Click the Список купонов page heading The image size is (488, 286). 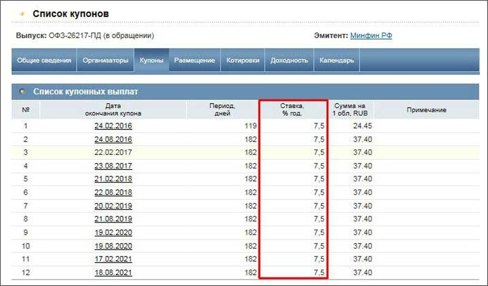[71, 14]
